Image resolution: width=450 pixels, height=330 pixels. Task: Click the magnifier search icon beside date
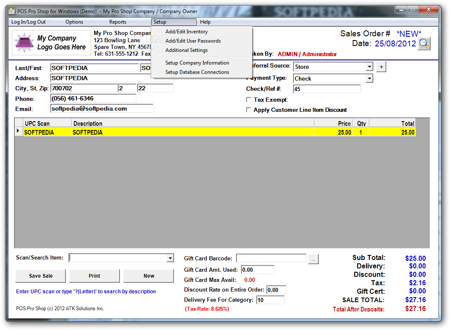tap(424, 43)
